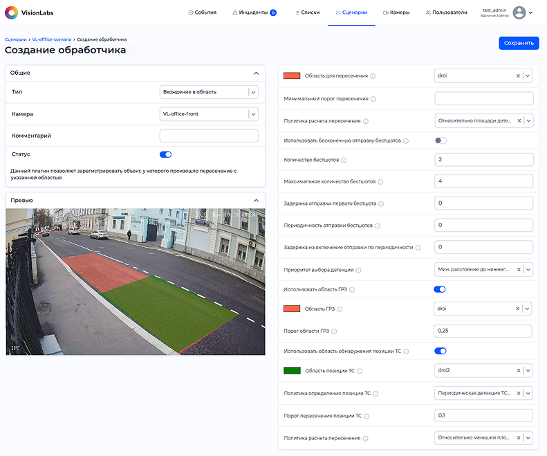This screenshot has height=456, width=547.
Task: Click the test_admin username
Action: (x=494, y=10)
